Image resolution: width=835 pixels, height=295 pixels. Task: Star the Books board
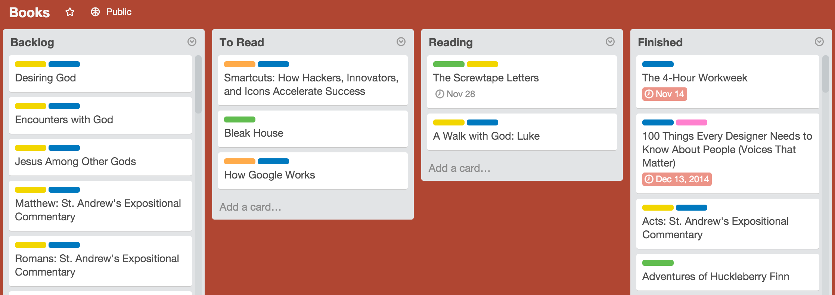pos(70,12)
